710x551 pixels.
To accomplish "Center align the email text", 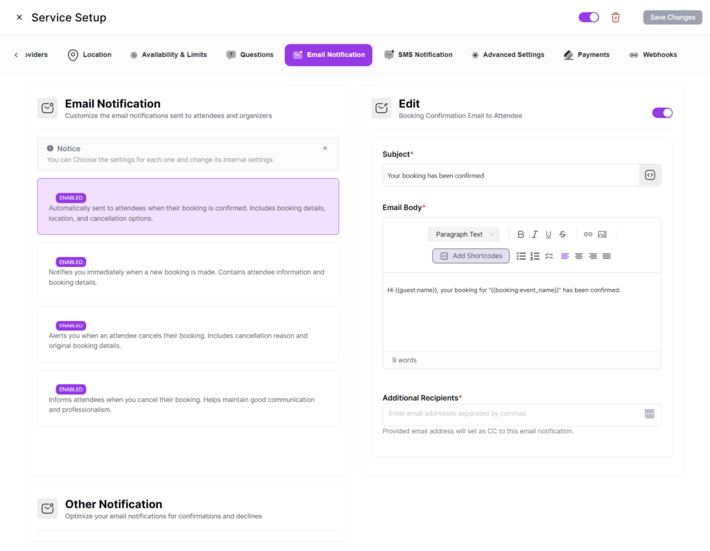I will [579, 256].
